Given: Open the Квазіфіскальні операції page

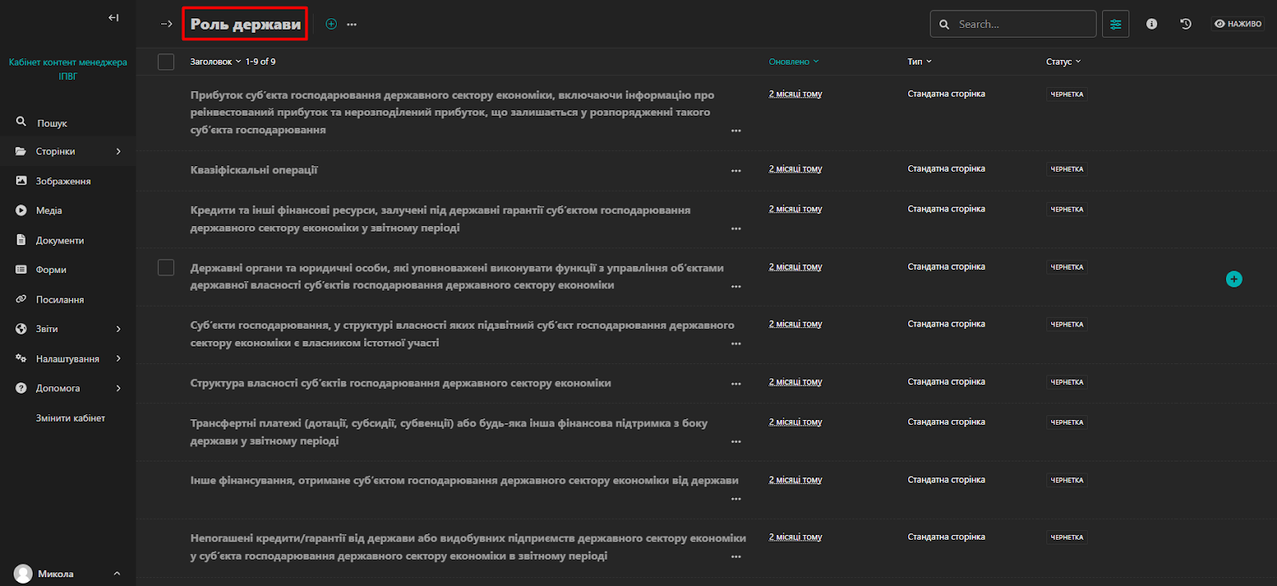Looking at the screenshot, I should point(254,170).
